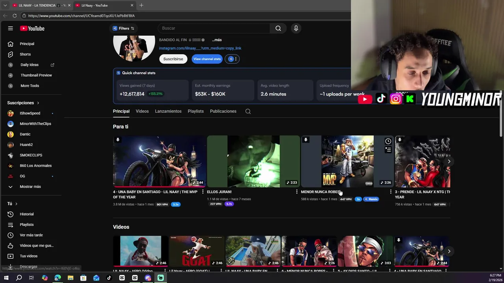The image size is (504, 283).
Task: Click the Buscar search field
Action: tap(214, 28)
